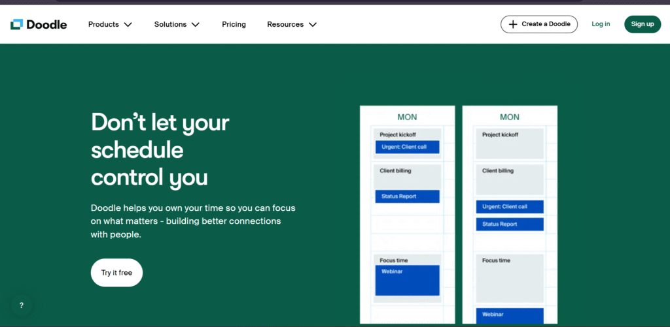The height and width of the screenshot is (327, 670).
Task: Expand the Solutions chevron
Action: (x=195, y=25)
